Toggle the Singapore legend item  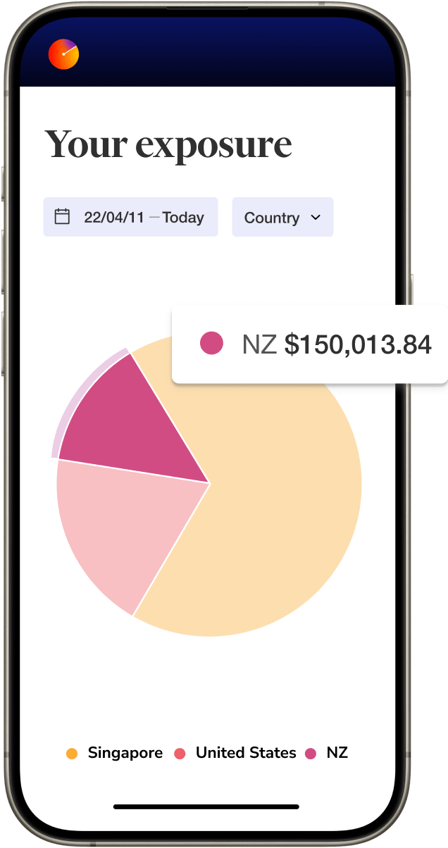(114, 753)
